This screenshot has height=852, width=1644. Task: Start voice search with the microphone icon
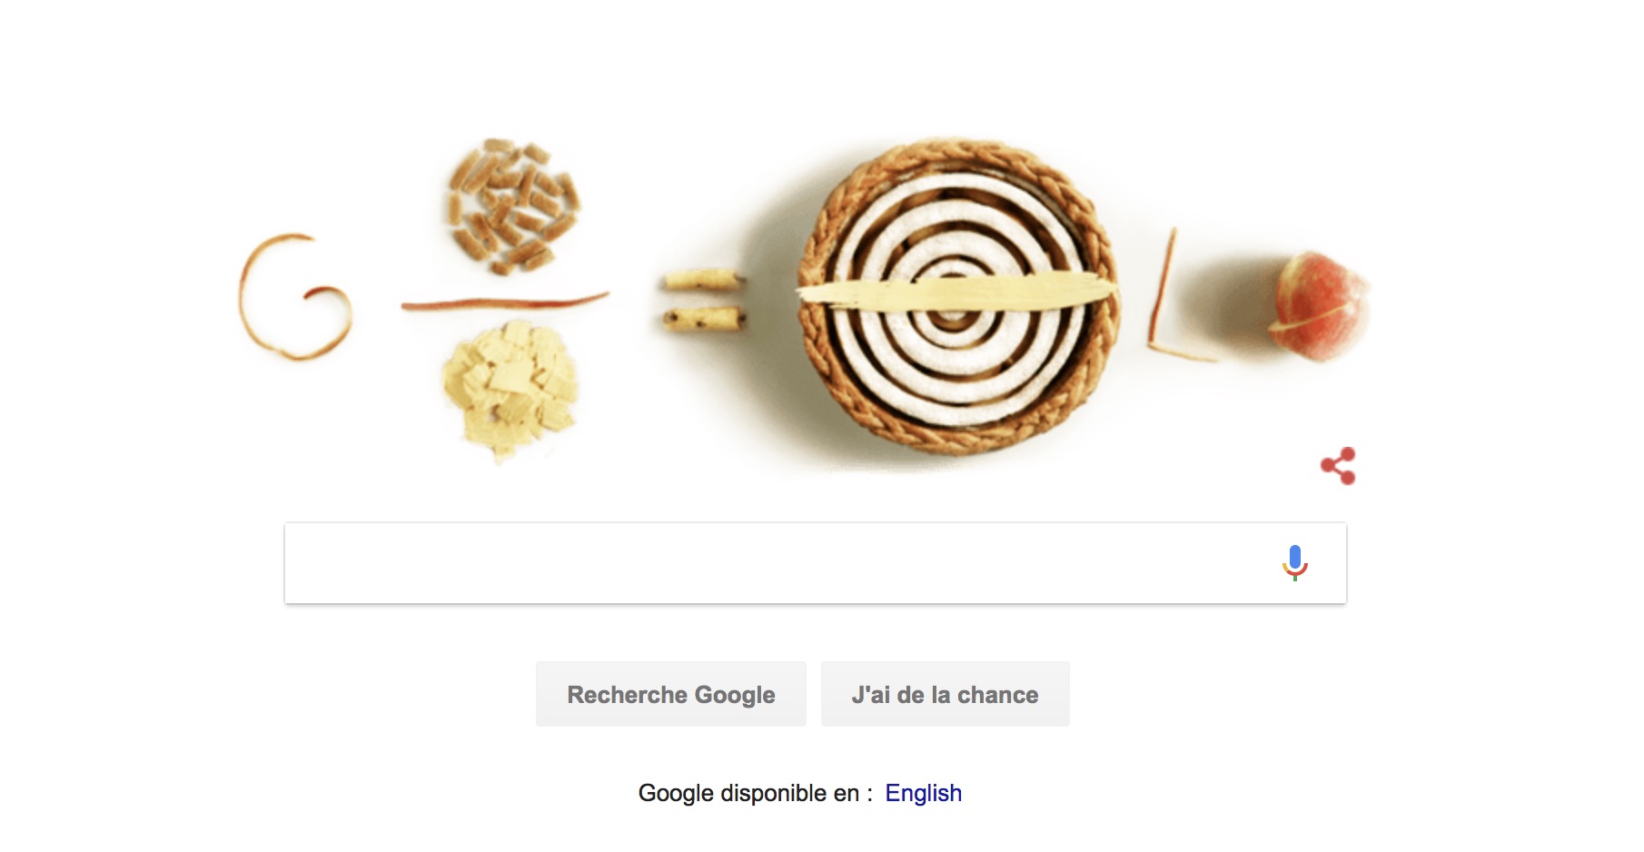coord(1295,563)
